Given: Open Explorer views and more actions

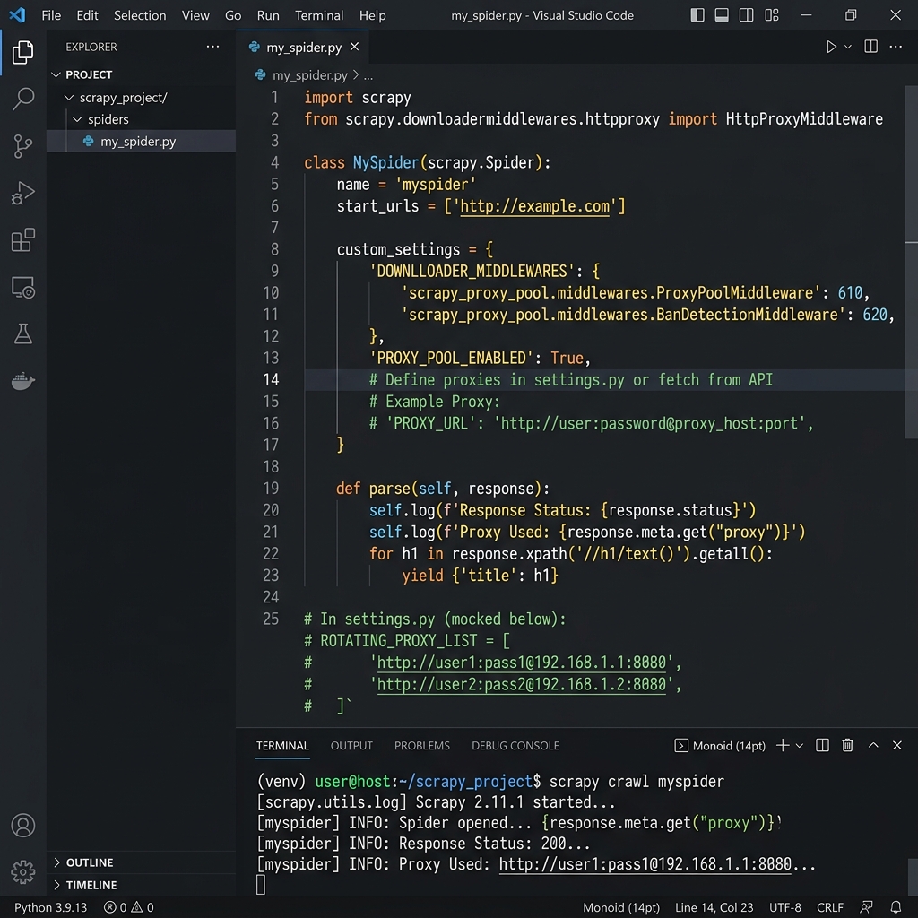Looking at the screenshot, I should tap(212, 47).
